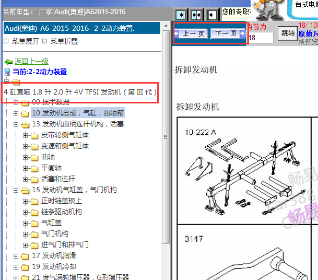Click folder icon of 气门机构
The width and height of the screenshot is (318, 280).
click(34, 234)
